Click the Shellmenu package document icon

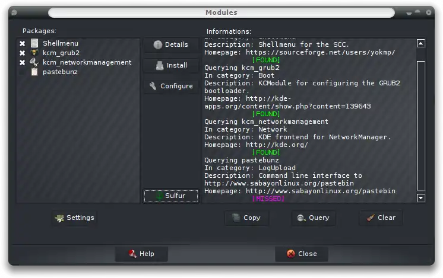pyautogui.click(x=34, y=43)
